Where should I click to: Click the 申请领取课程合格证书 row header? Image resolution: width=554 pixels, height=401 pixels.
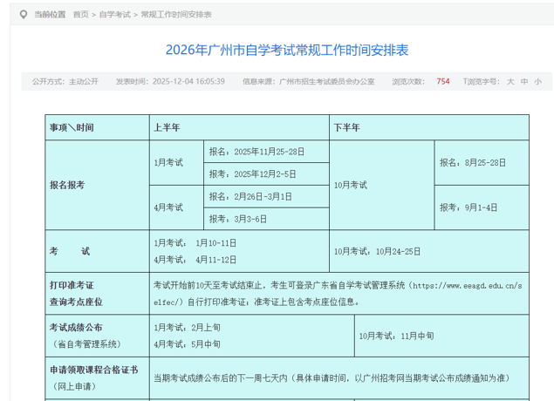(x=93, y=370)
